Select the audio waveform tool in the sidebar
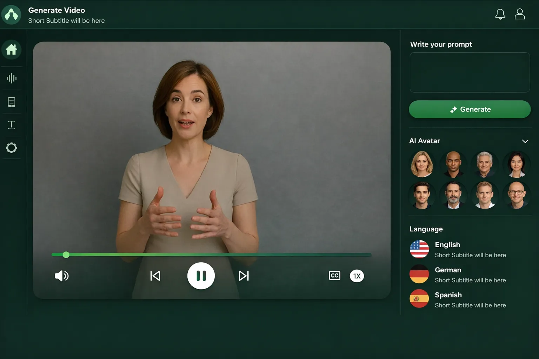This screenshot has height=359, width=539. click(12, 78)
